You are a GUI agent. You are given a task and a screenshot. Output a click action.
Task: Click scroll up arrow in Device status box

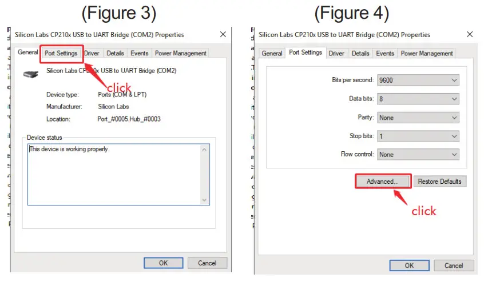(204, 150)
